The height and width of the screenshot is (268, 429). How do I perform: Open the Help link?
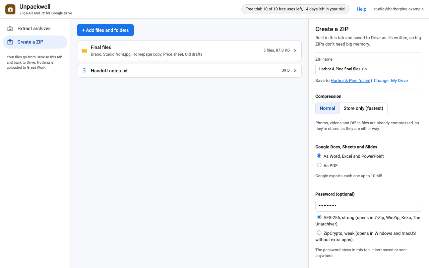(x=361, y=9)
